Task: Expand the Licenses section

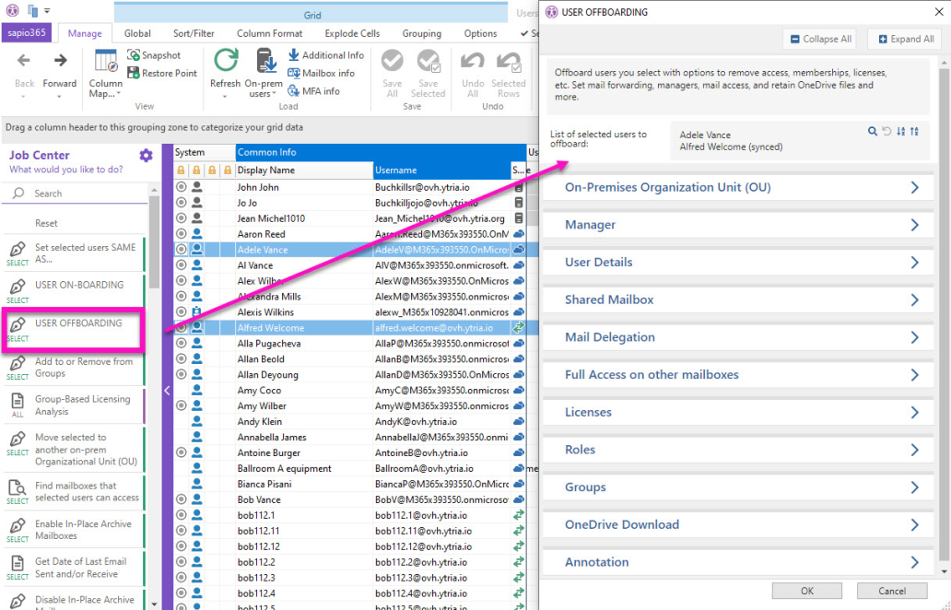Action: coord(738,412)
